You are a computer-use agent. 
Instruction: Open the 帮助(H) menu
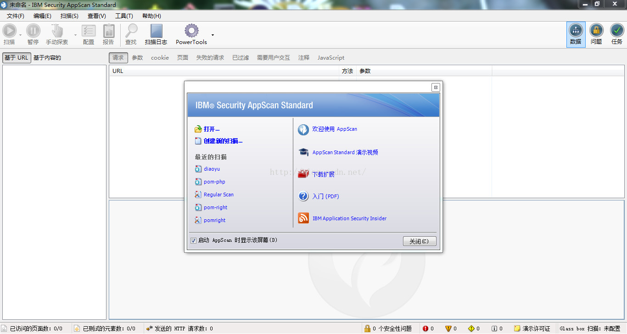(x=151, y=16)
